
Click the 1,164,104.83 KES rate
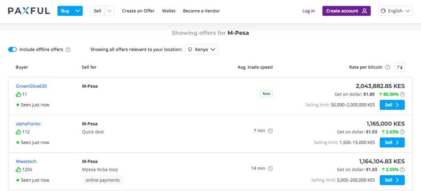click(x=382, y=161)
